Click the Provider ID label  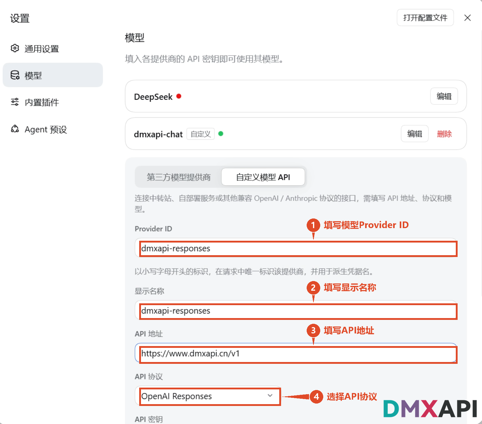[x=153, y=229]
